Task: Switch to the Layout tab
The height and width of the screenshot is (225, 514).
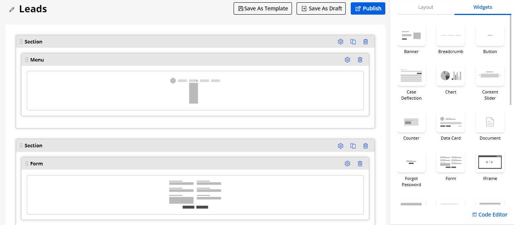Action: coord(426,7)
